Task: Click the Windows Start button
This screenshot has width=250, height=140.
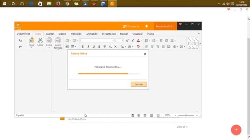Action: tap(4, 3)
